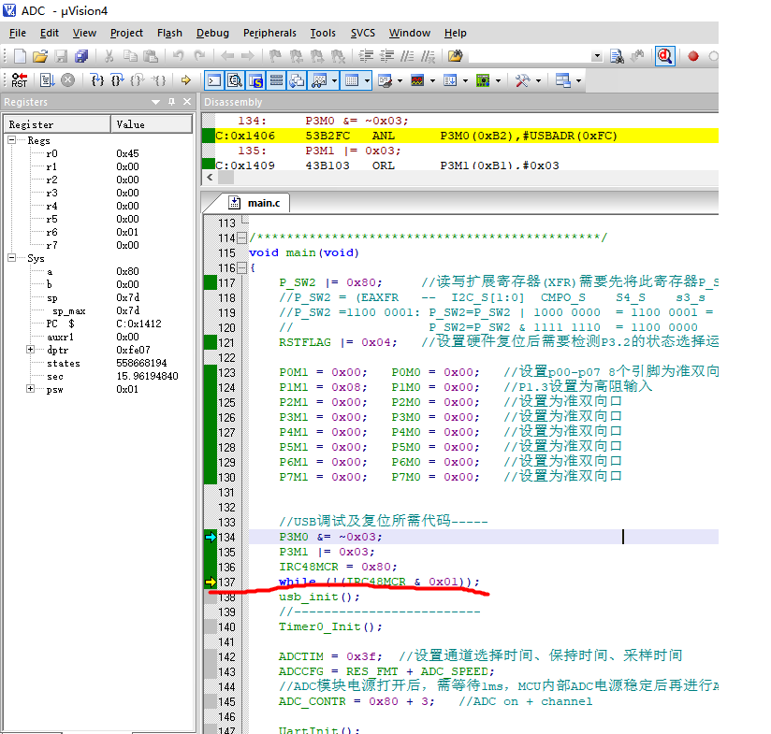Expand the psw register node
771x734 pixels.
[x=31, y=389]
